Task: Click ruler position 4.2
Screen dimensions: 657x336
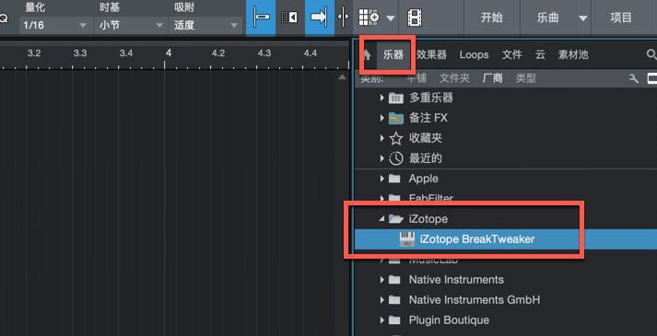Action: point(218,53)
